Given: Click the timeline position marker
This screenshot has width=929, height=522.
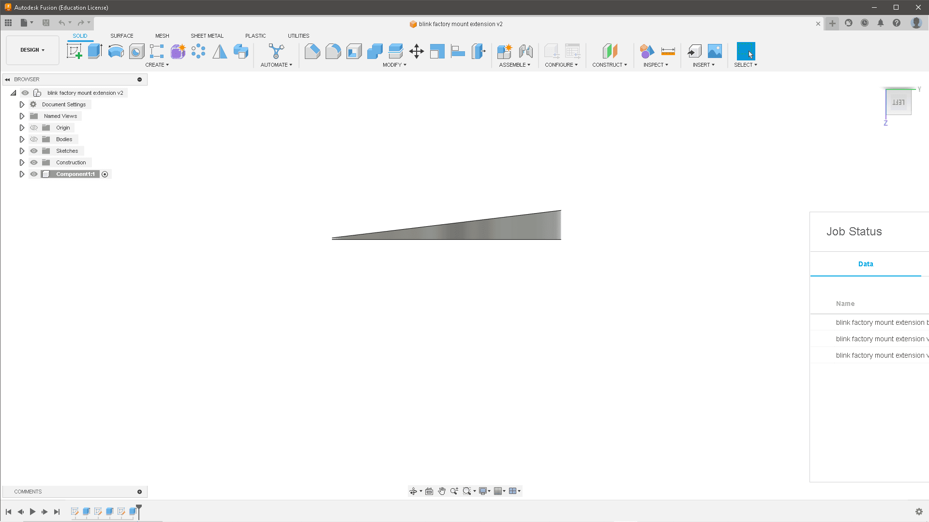Looking at the screenshot, I should click(x=139, y=511).
